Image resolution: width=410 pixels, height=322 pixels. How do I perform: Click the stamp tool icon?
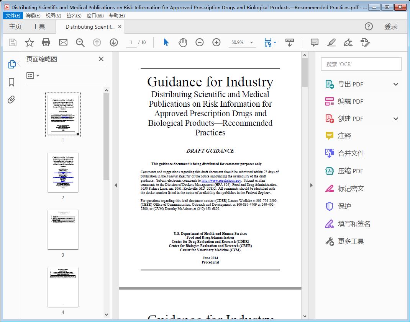365,42
